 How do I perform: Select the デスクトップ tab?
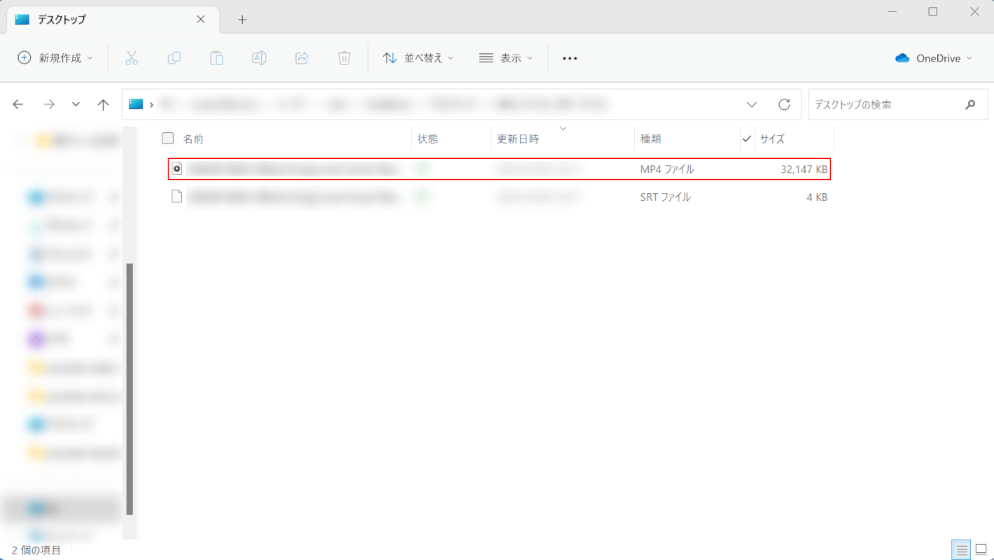[112, 20]
